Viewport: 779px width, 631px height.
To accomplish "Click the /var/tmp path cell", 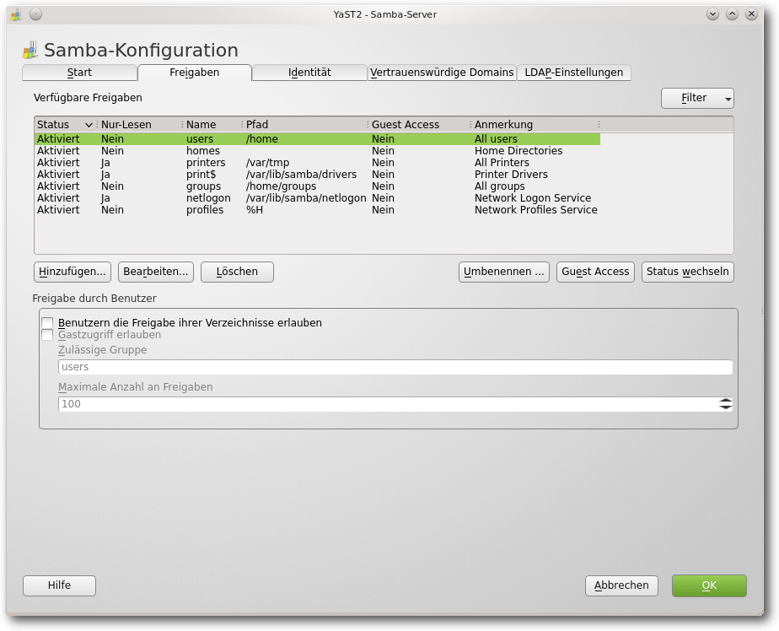I will click(267, 163).
